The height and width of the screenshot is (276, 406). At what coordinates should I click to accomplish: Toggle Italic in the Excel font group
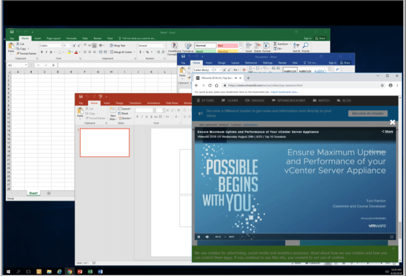click(46, 52)
